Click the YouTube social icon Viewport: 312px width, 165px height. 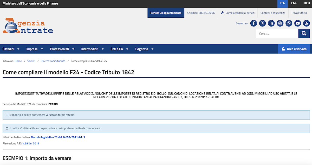click(298, 23)
